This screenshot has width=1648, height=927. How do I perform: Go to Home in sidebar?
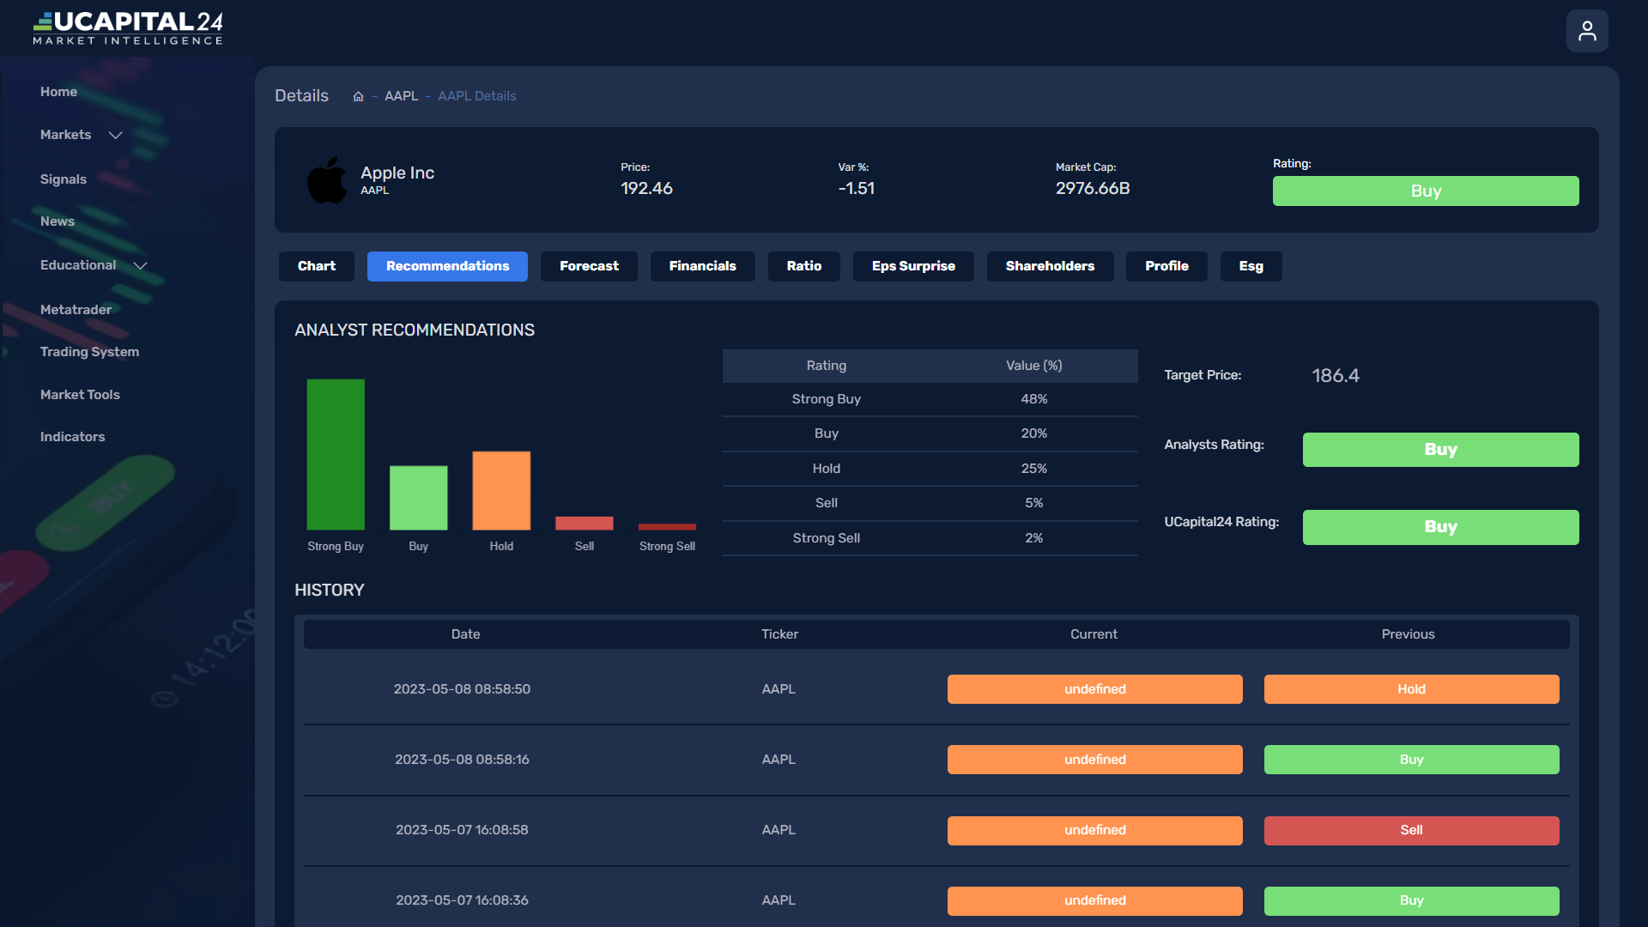click(58, 92)
